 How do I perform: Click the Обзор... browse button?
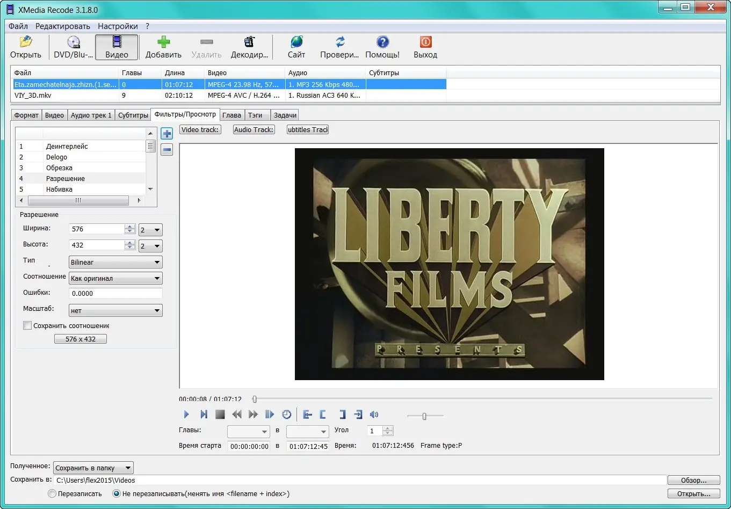pos(694,480)
